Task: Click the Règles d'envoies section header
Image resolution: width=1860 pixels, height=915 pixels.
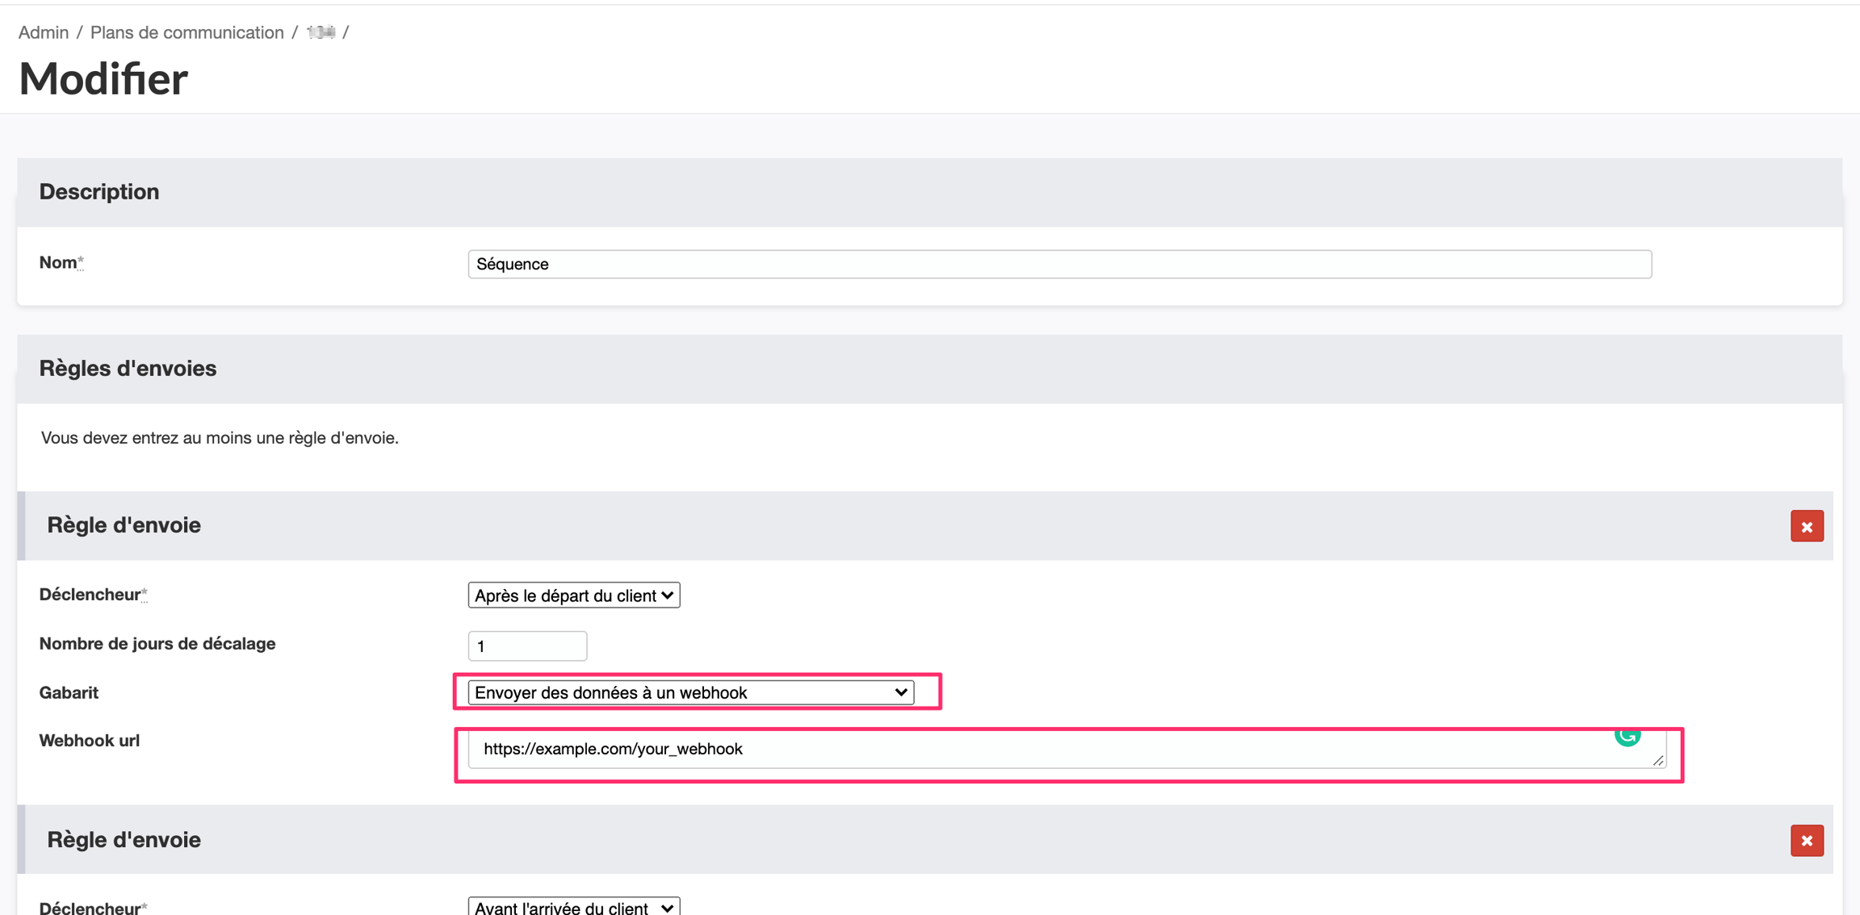Action: pos(128,369)
